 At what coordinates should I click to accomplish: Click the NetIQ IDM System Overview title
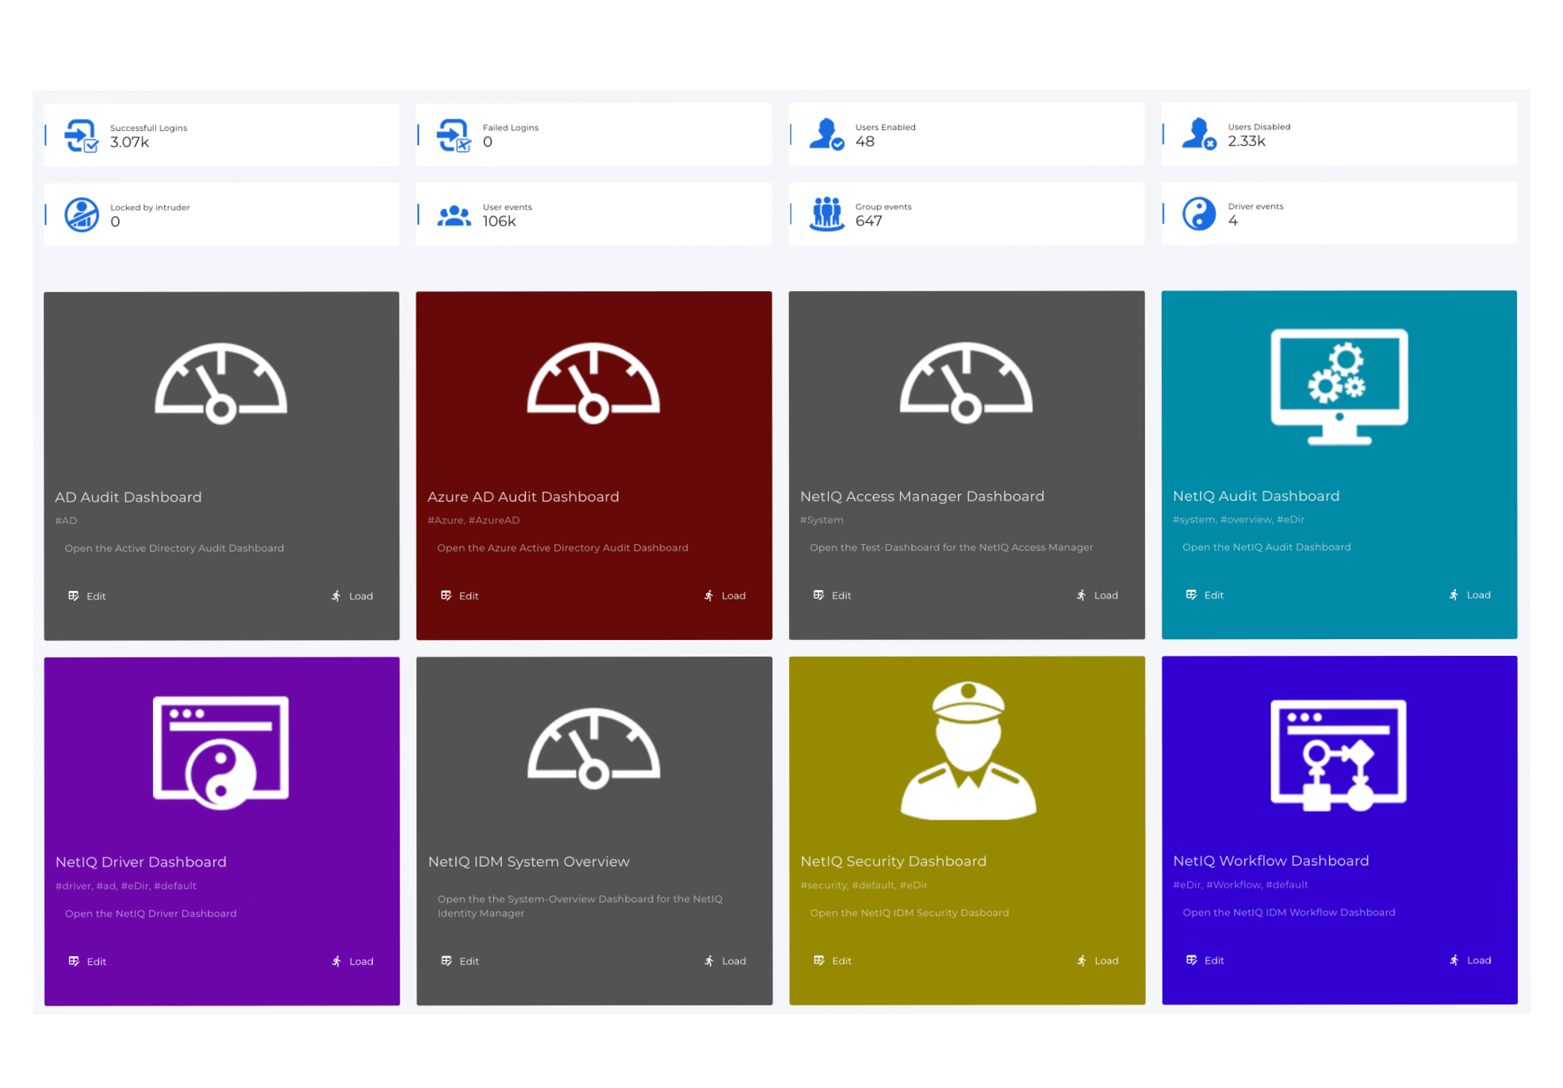click(529, 862)
